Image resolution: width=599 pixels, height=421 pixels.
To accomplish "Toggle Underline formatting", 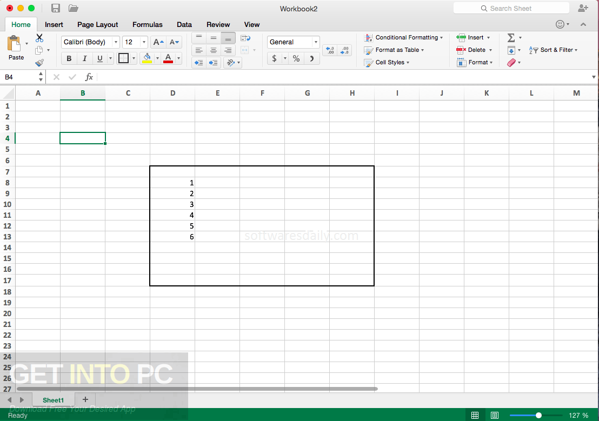I will [99, 58].
